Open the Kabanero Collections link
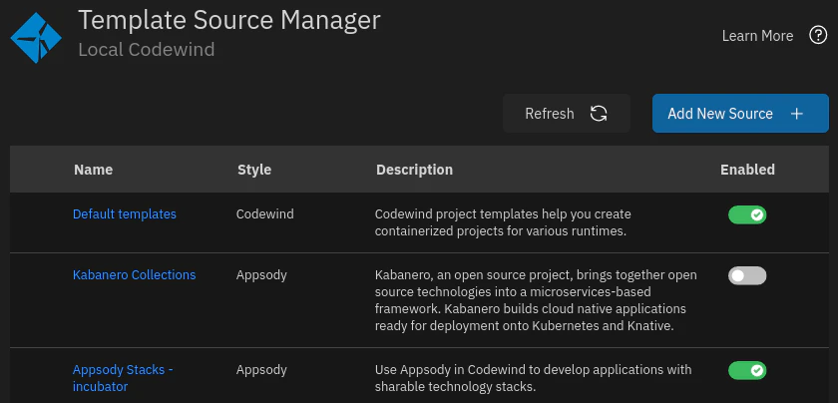This screenshot has width=838, height=403. [x=134, y=274]
